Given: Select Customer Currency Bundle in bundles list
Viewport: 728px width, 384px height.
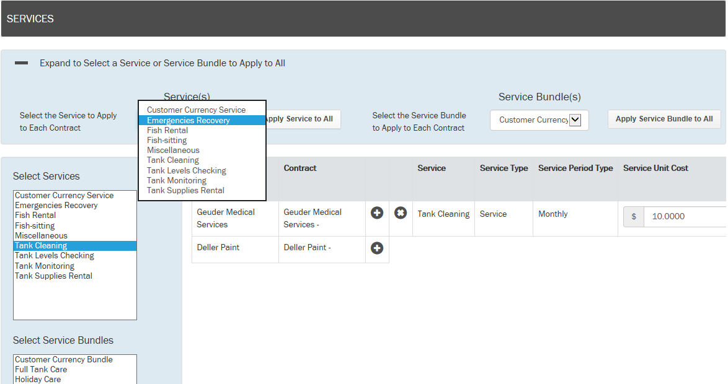Looking at the screenshot, I should tap(64, 360).
